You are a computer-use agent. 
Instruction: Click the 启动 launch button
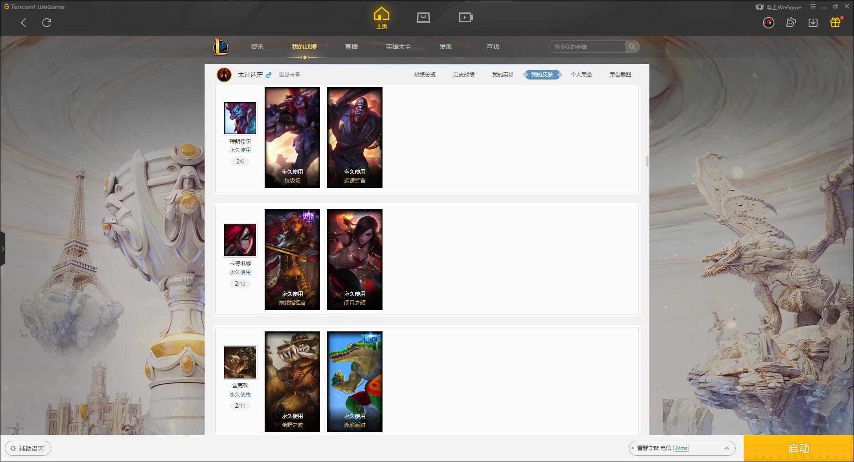[799, 449]
